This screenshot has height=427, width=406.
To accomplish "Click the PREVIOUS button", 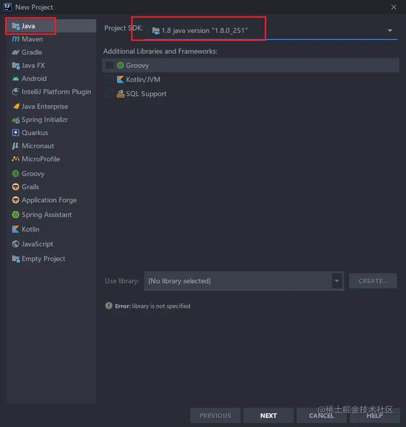I will click(215, 415).
